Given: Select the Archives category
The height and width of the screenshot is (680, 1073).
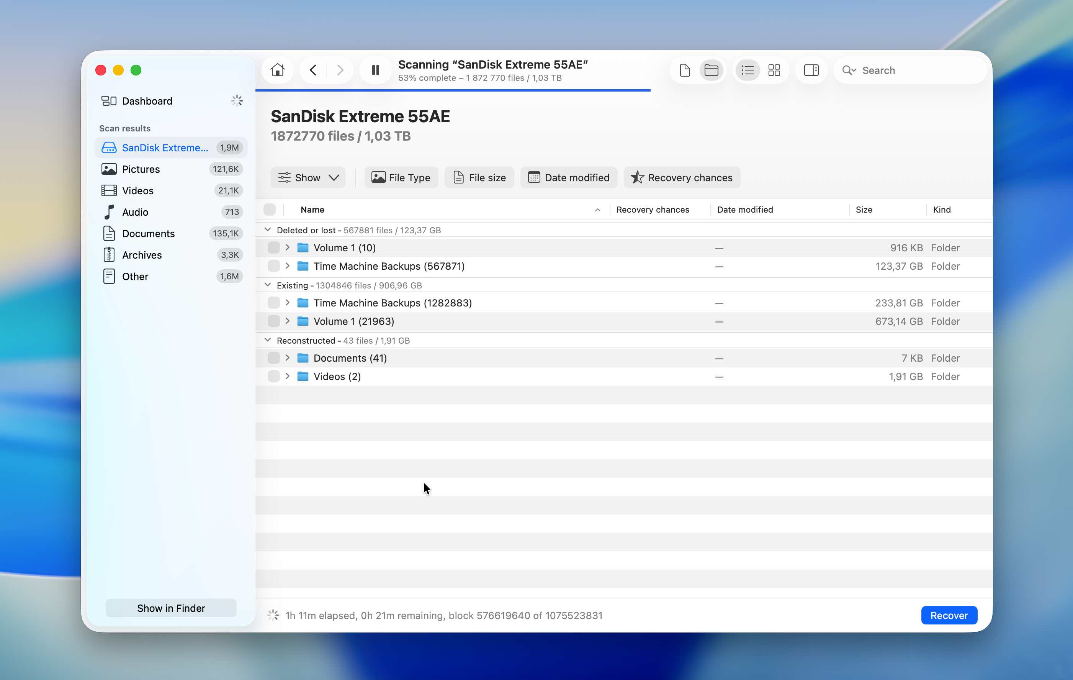Looking at the screenshot, I should 142,255.
